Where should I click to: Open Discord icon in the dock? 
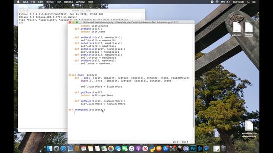[186, 148]
